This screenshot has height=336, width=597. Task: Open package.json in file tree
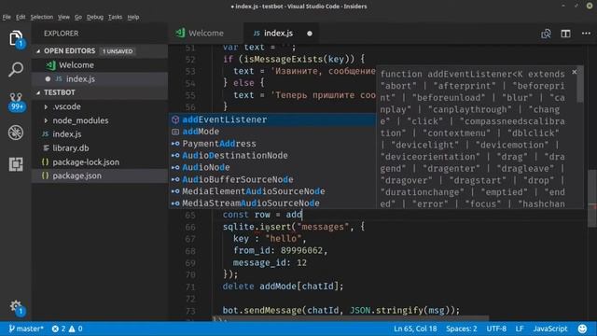click(100, 175)
